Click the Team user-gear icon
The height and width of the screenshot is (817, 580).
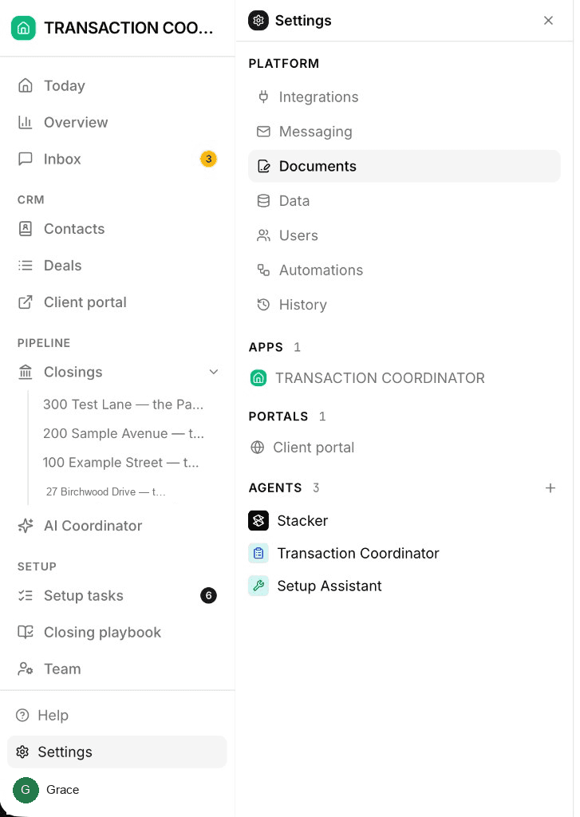25,669
